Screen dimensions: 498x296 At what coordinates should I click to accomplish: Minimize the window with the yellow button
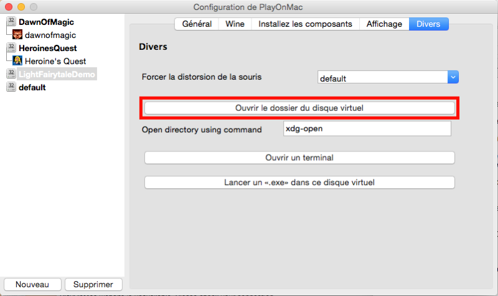click(21, 7)
